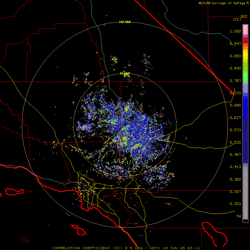This screenshot has height=250, width=250.
Task: Click the KEYX 19 JUN 25 03:11 timestamp
Action: coord(175,248)
